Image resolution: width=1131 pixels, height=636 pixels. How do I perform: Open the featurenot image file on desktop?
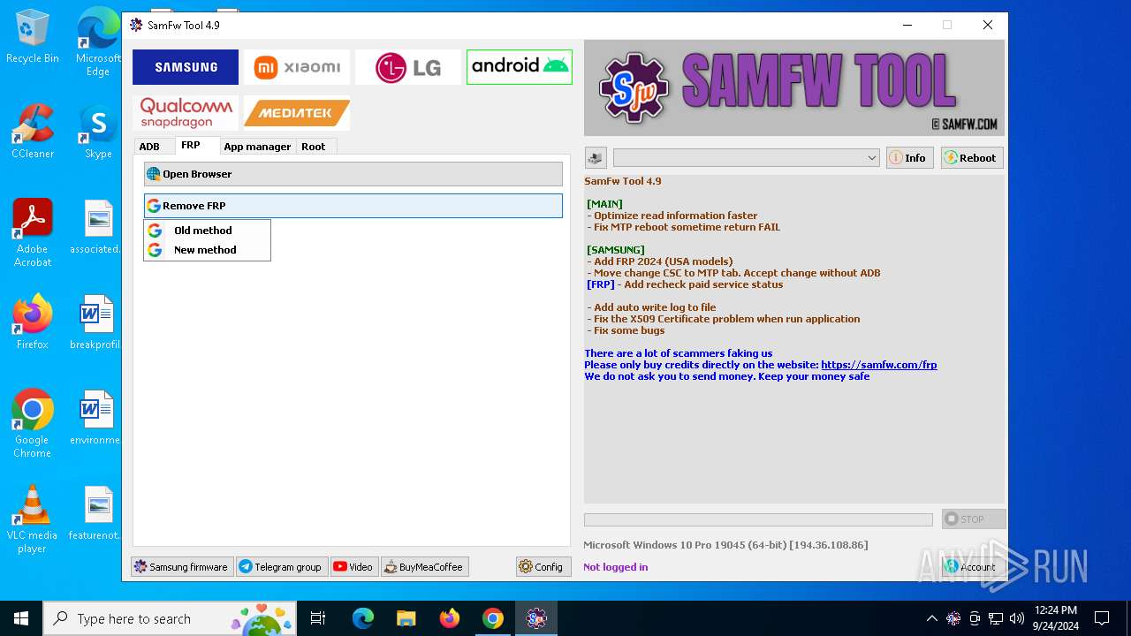[x=97, y=514]
